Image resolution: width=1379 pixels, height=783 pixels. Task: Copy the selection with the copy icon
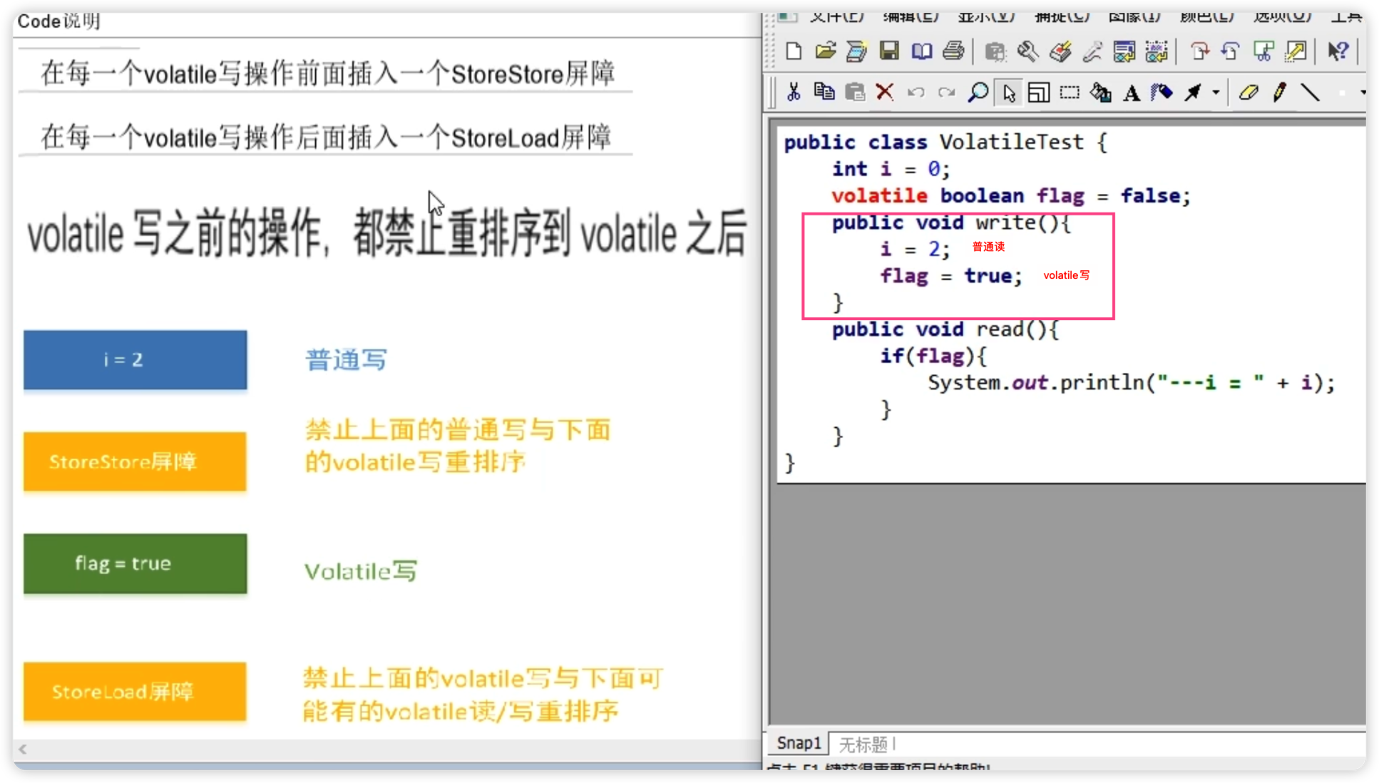[x=824, y=93]
